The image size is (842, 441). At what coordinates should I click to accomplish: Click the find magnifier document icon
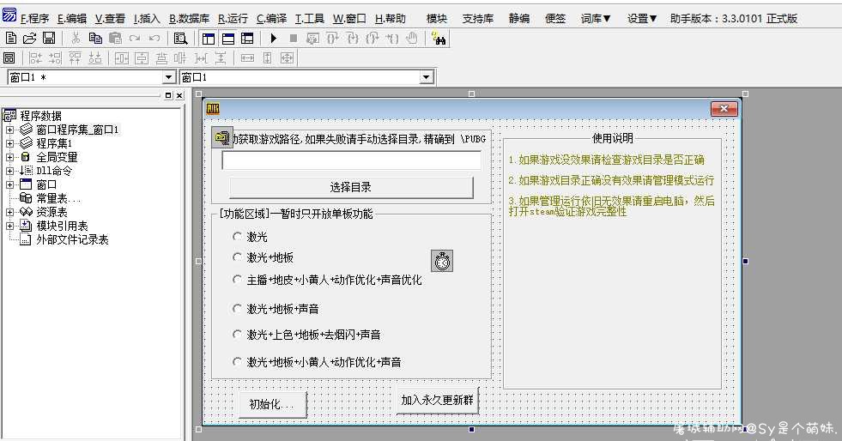click(181, 38)
